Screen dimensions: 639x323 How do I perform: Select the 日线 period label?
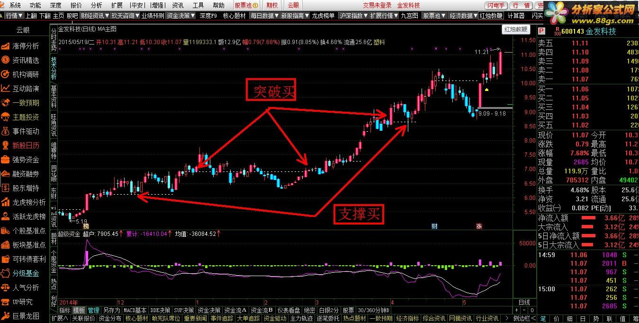click(x=524, y=302)
